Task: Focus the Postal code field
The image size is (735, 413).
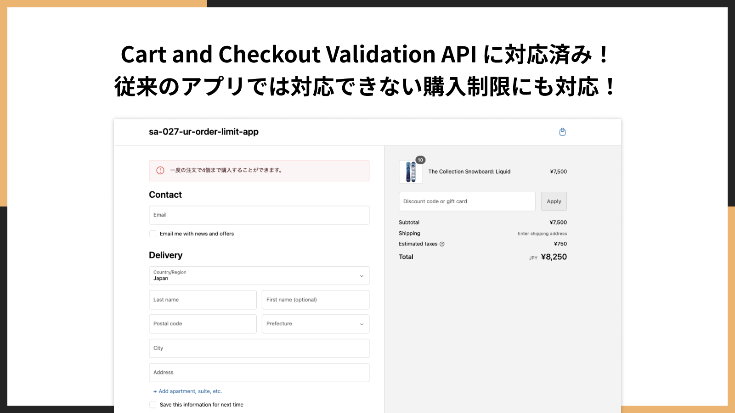Action: [203, 324]
